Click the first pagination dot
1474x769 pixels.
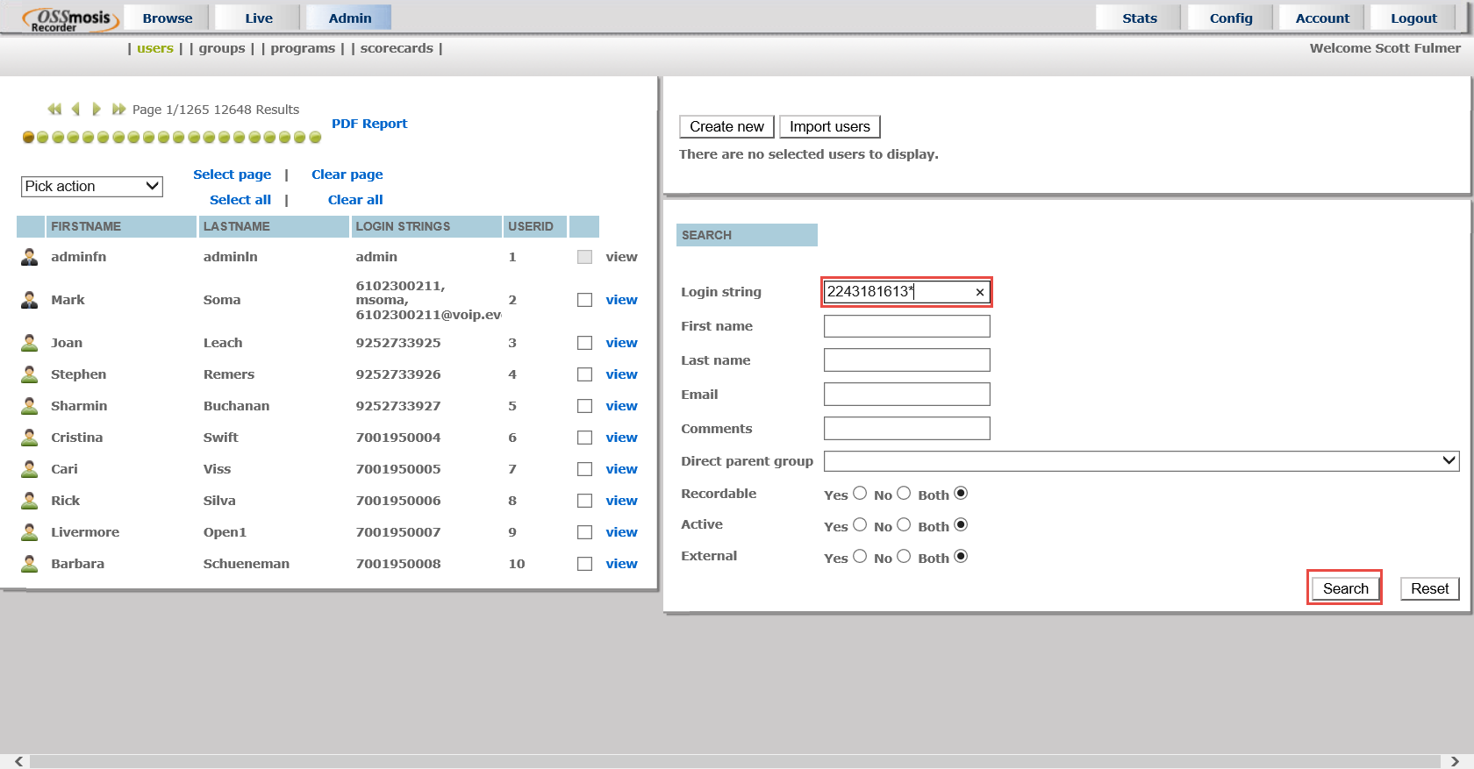tap(28, 138)
